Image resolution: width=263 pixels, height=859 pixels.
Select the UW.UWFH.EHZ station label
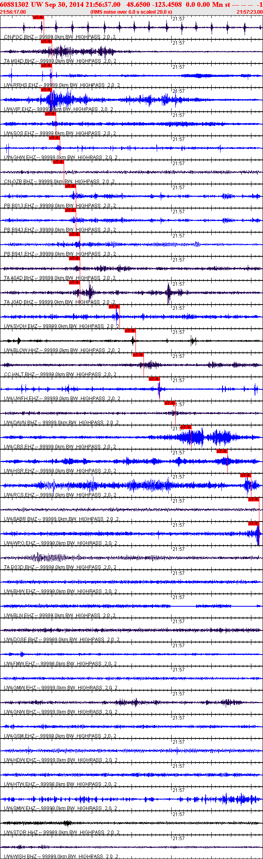pyautogui.click(x=62, y=399)
